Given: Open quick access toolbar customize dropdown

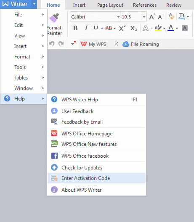Looking at the screenshot, I should tap(73, 43).
